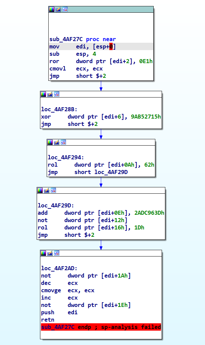Click the group nodes icon on the sub_4AF27C node

(x=65, y=9)
